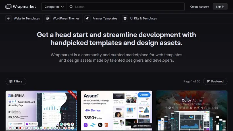Viewport: 233px width, 131px height.
Task: Click the stacked layers UI Kits icon
Action: [x=125, y=18]
